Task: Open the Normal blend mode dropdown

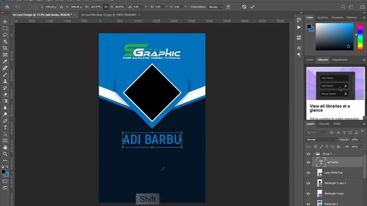Action: [321, 140]
